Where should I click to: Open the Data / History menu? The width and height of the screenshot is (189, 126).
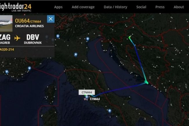point(115,7)
